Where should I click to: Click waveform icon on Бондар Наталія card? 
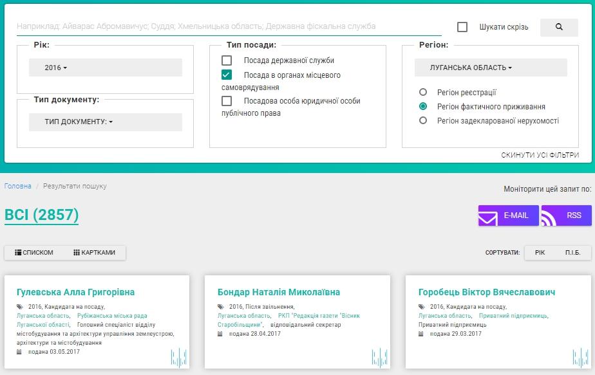pos(379,358)
